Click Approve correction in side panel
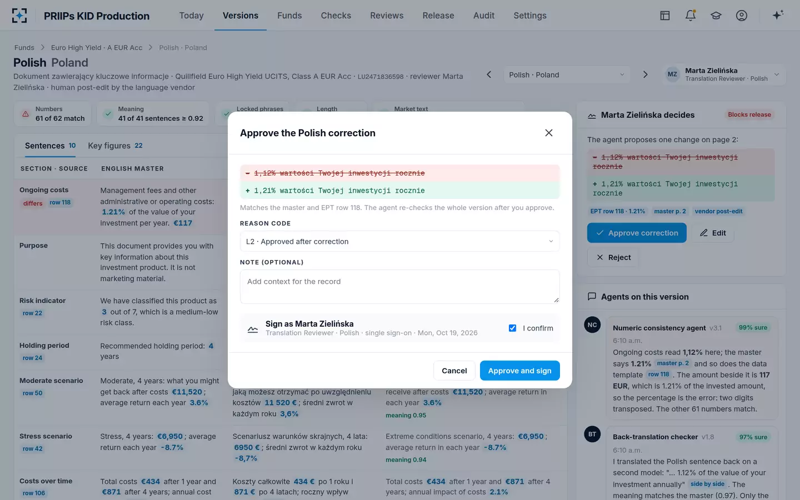The width and height of the screenshot is (800, 500). coord(637,233)
